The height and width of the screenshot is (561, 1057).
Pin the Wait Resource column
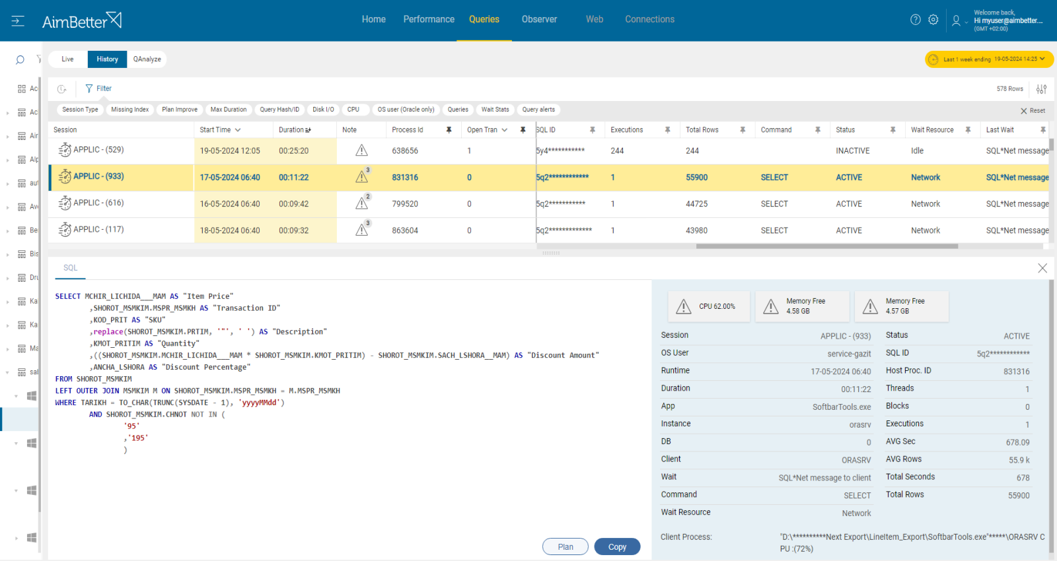968,130
